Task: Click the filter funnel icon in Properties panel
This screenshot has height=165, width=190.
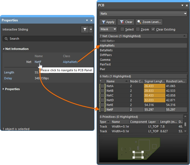Action: (85, 29)
